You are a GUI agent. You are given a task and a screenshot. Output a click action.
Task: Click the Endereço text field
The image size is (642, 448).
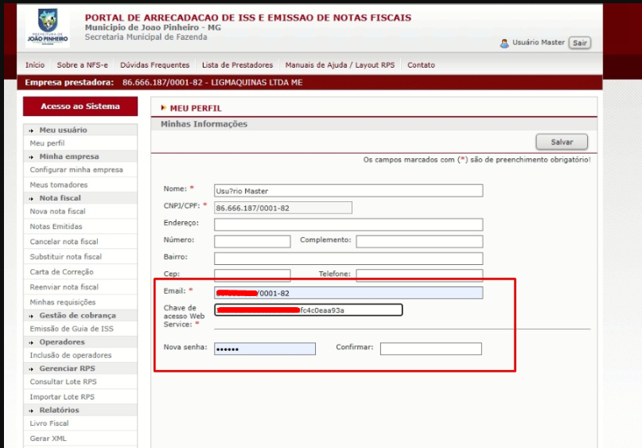[348, 224]
